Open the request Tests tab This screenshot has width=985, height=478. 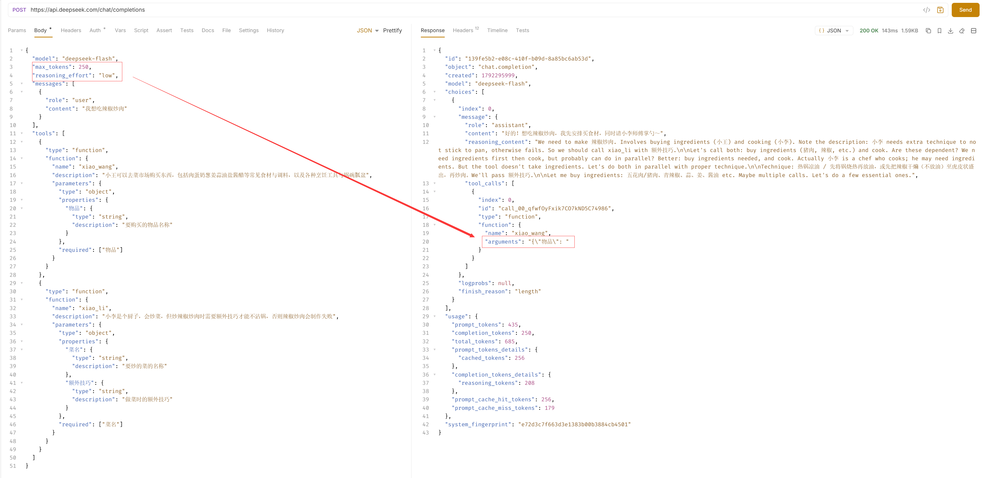[x=187, y=31]
